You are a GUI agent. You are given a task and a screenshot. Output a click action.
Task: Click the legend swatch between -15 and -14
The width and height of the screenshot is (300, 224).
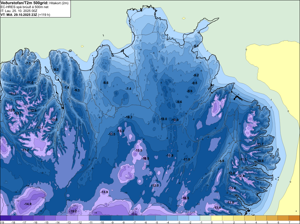tap(50, 218)
